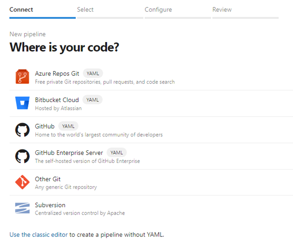
Task: Go to the Configure step tab
Action: coord(178,12)
